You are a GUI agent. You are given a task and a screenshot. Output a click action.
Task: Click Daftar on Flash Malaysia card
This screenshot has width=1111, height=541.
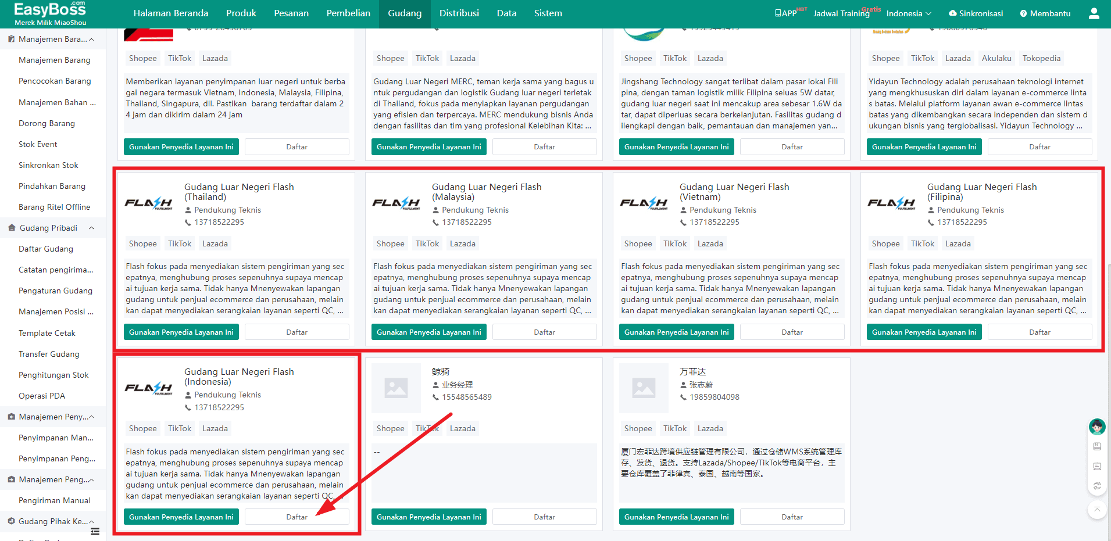pos(545,332)
